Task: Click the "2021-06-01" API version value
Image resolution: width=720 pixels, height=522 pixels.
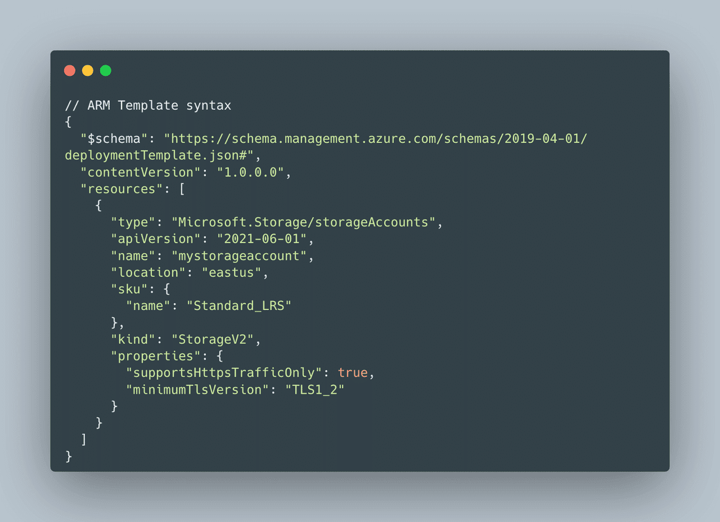Action: (x=262, y=239)
